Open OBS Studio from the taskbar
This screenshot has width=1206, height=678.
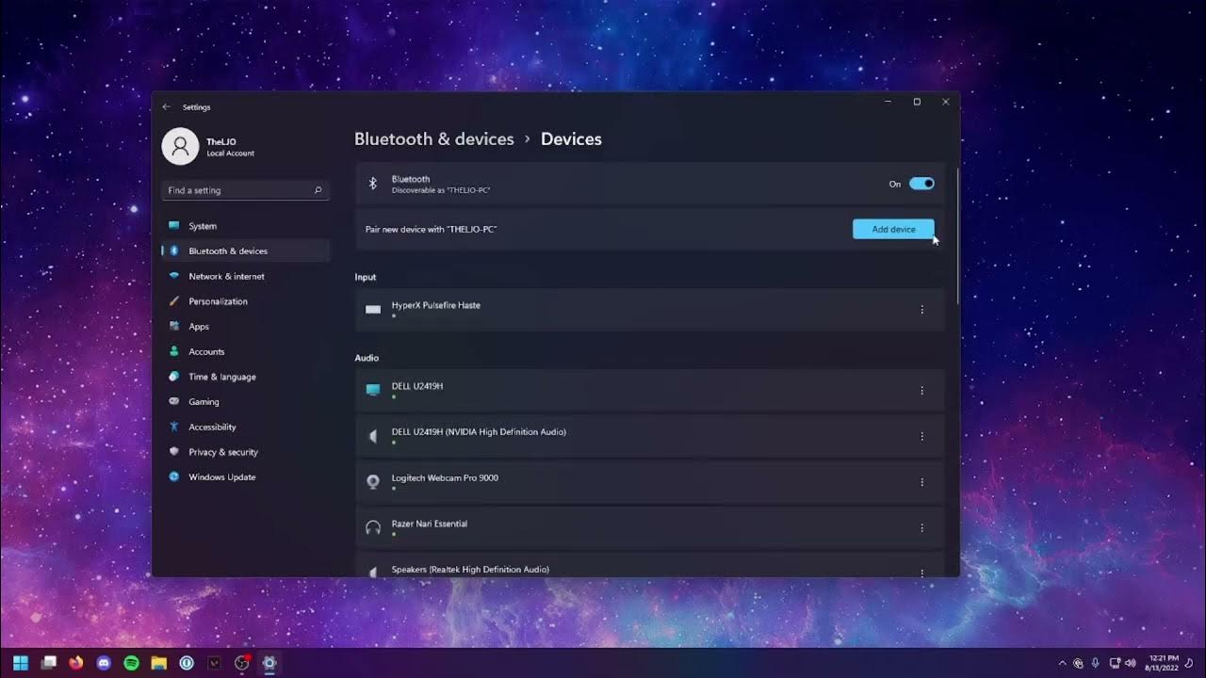(242, 663)
